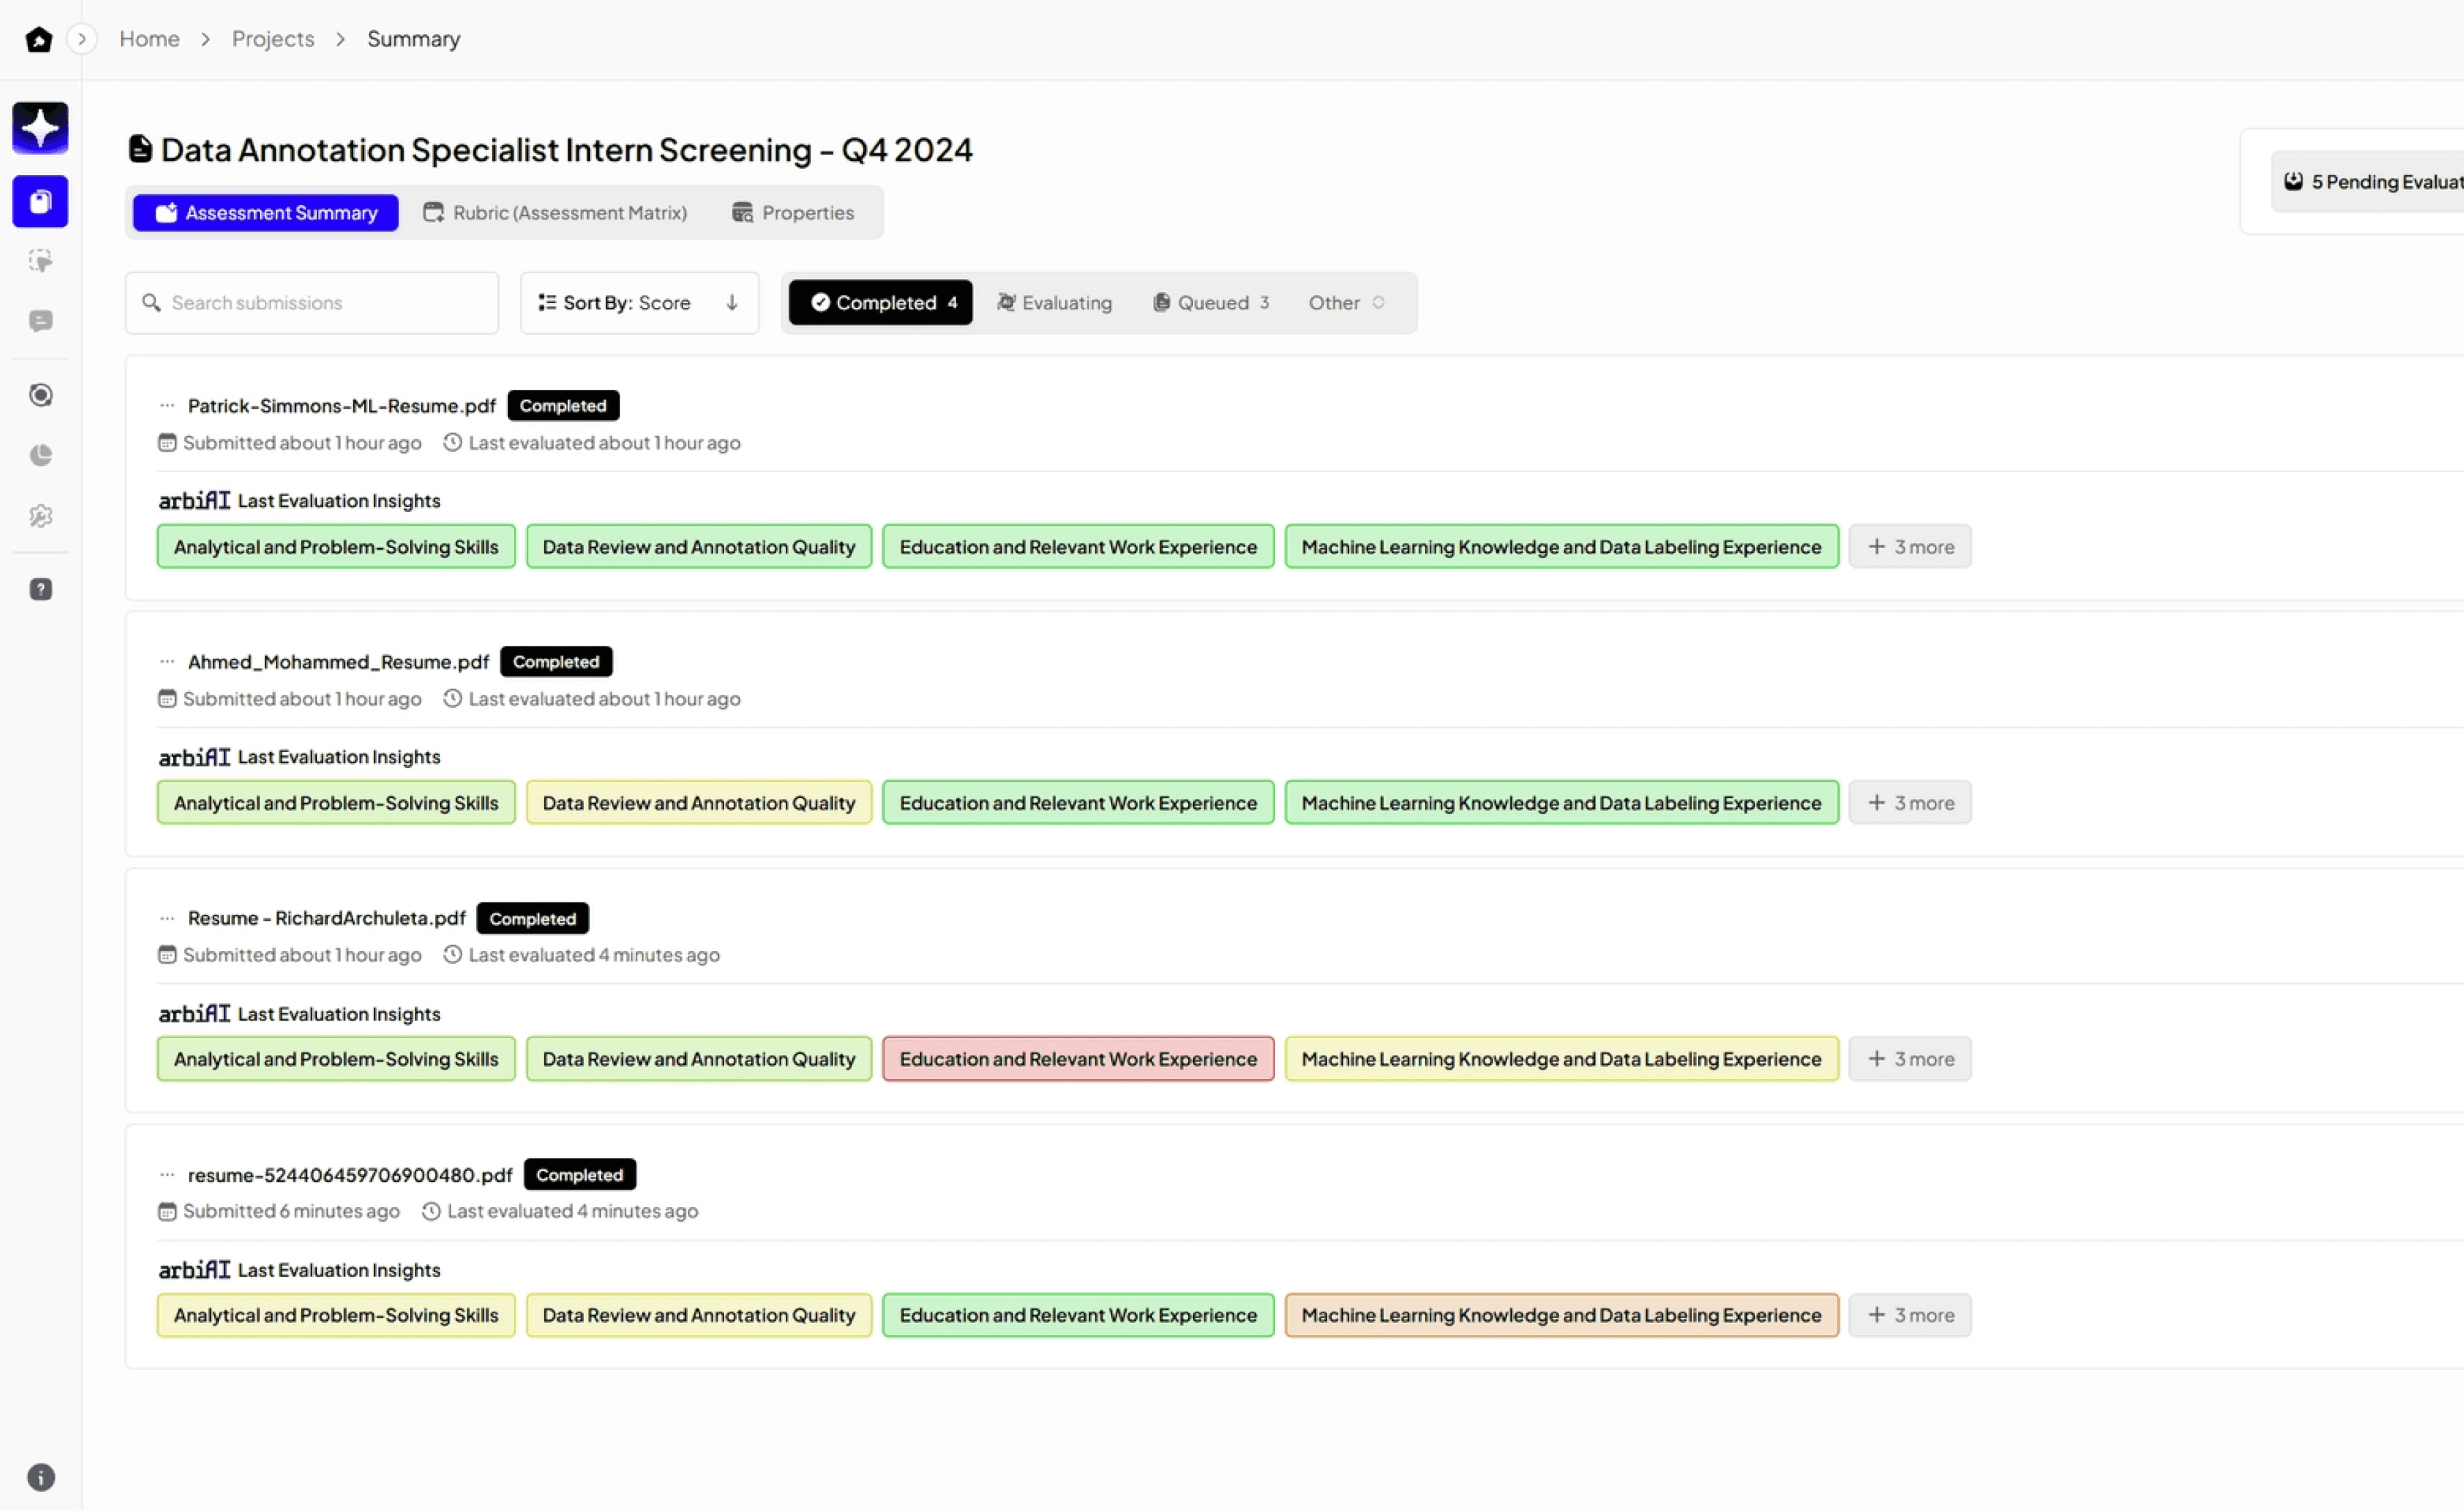
Task: Select the Evaluating filter
Action: 1054,303
